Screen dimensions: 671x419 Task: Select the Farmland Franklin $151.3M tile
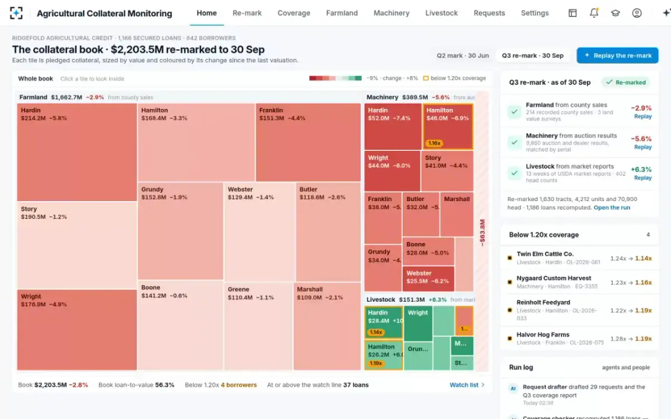tap(308, 142)
